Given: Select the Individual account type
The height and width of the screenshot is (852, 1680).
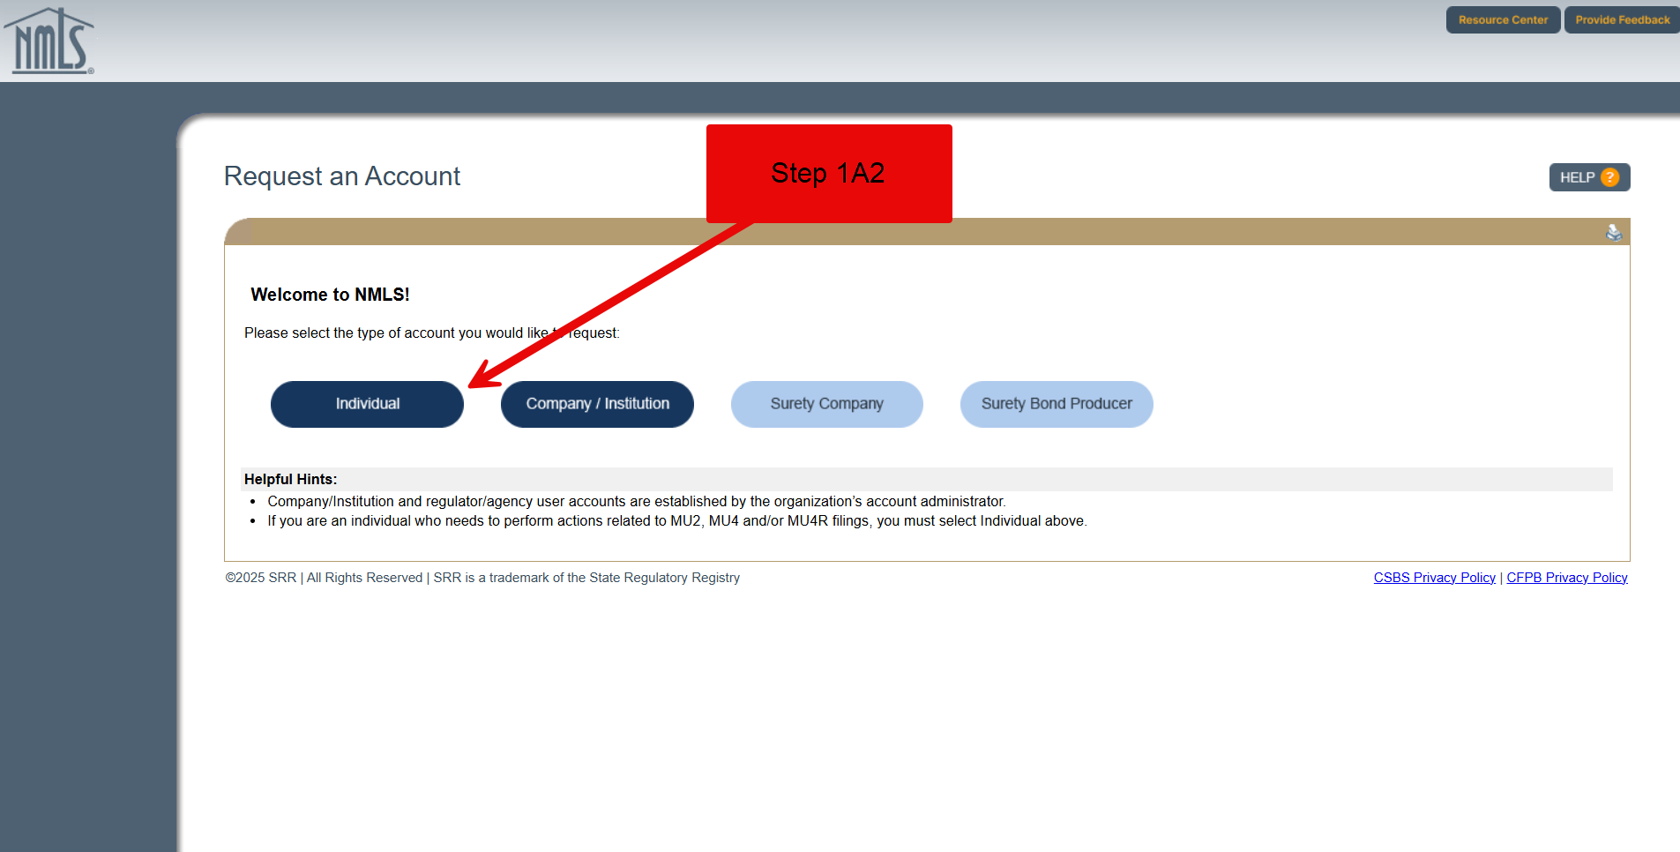Looking at the screenshot, I should click(367, 404).
